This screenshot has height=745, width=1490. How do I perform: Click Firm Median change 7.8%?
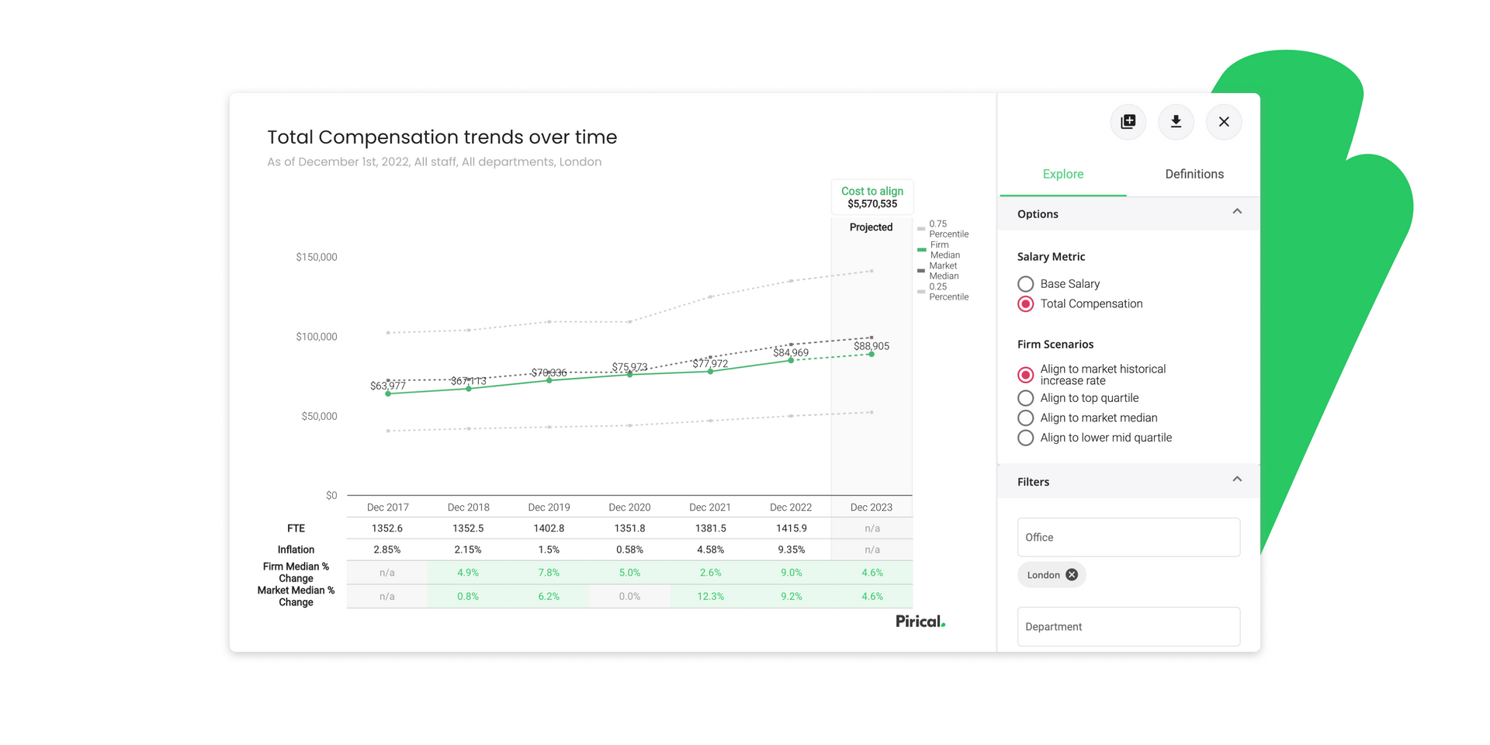coord(549,573)
